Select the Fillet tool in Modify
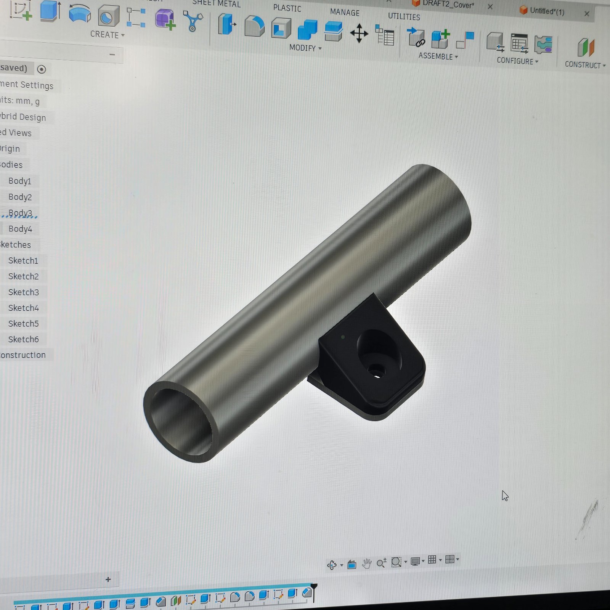The image size is (610, 610). click(x=254, y=26)
